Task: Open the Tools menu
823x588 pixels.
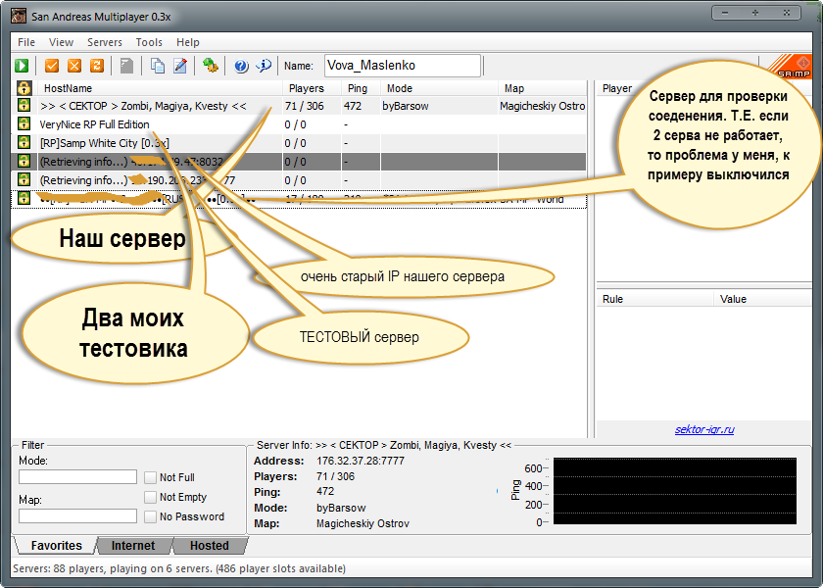Action: pos(149,42)
